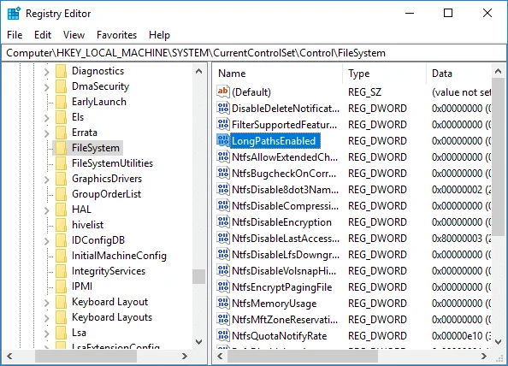508x366 pixels.
Task: Click the NtfsMemoryUsage DWORD icon
Action: tap(223, 304)
